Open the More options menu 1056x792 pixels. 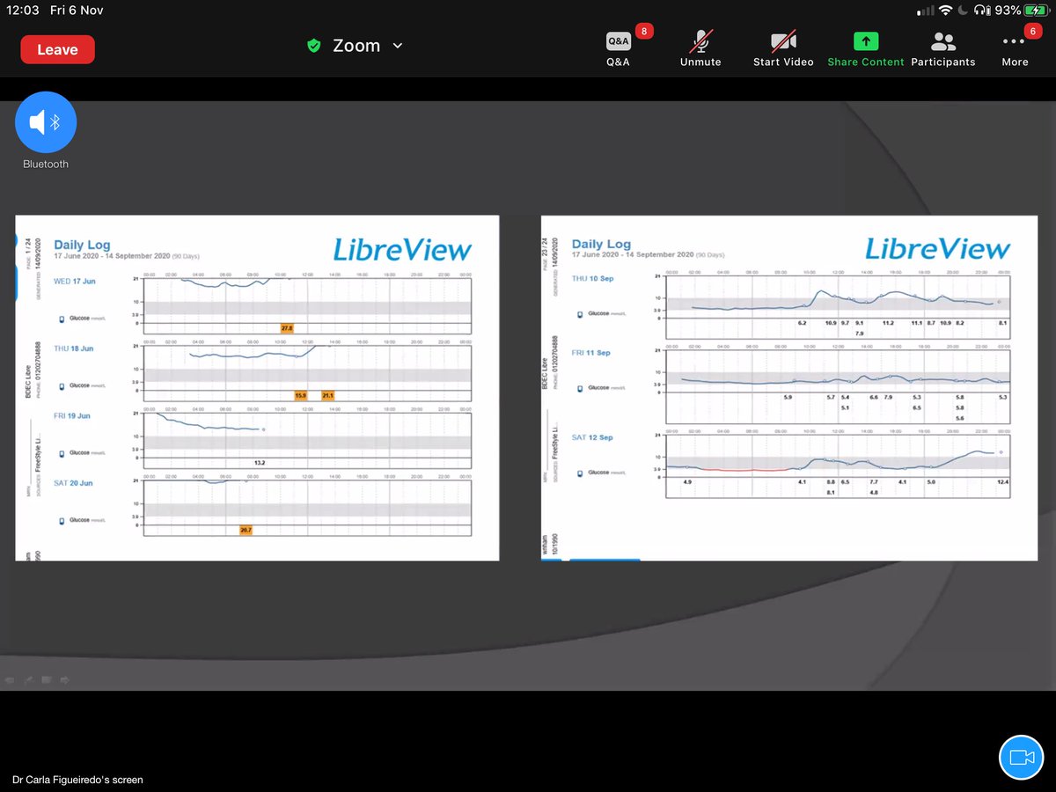point(1015,49)
